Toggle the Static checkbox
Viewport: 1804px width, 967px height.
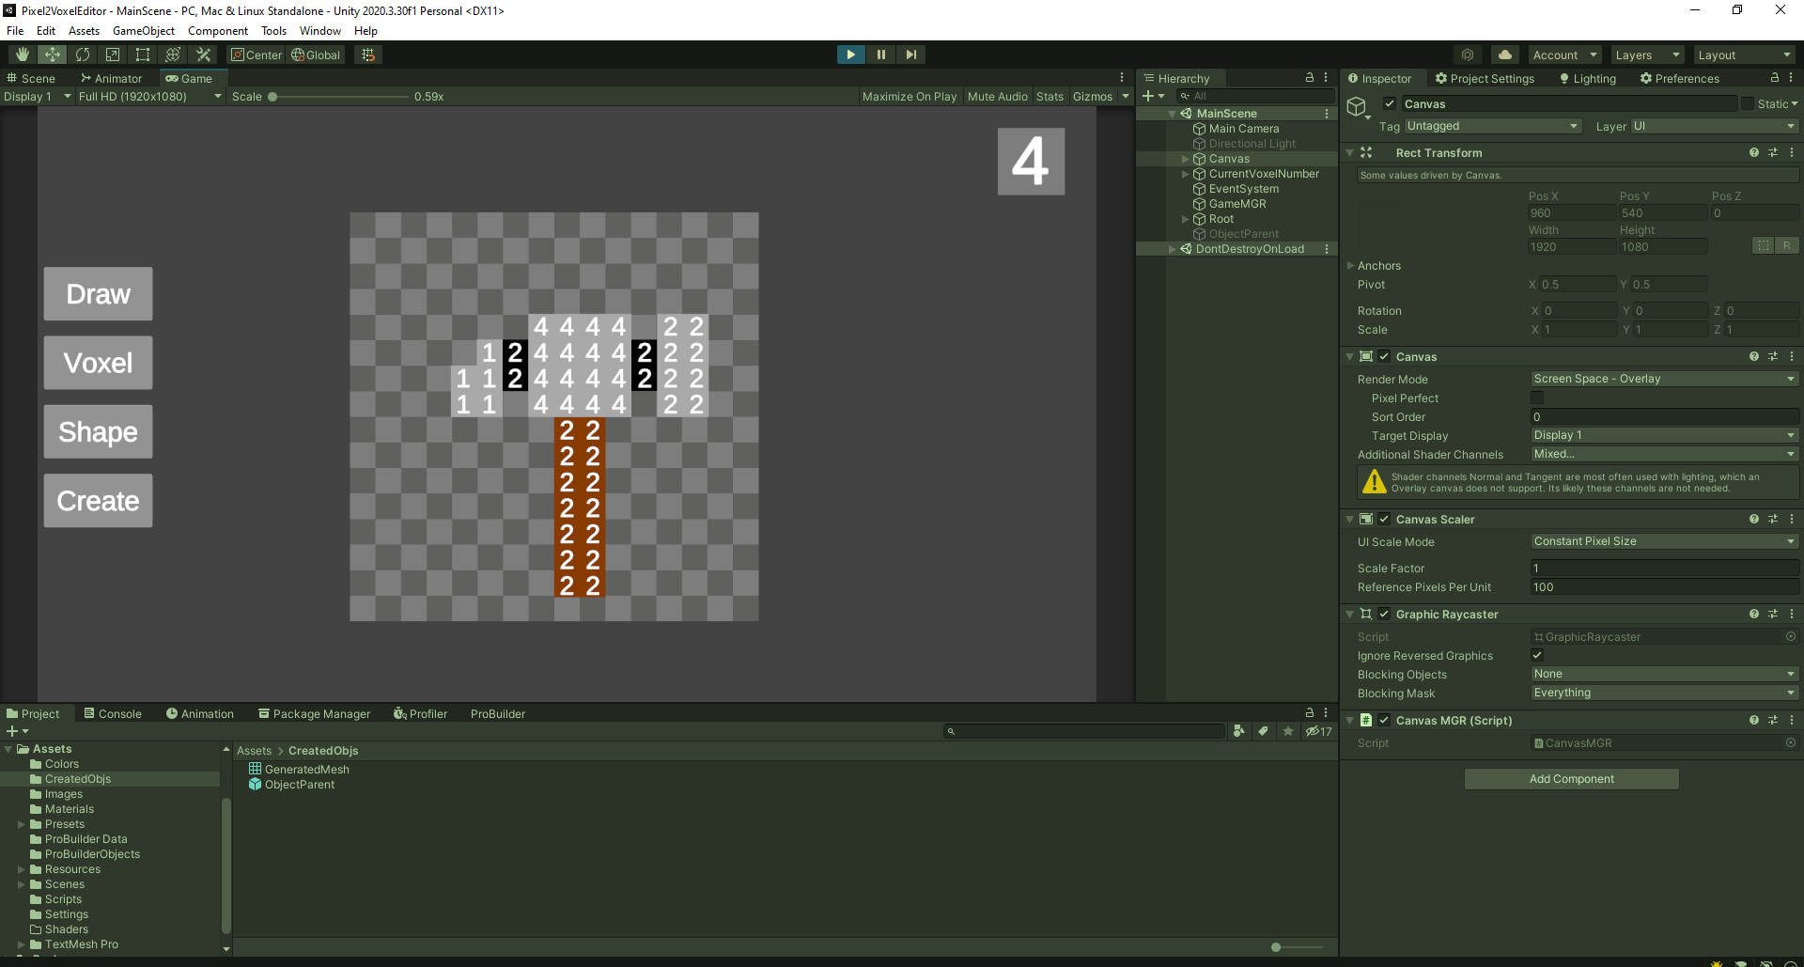click(x=1748, y=103)
